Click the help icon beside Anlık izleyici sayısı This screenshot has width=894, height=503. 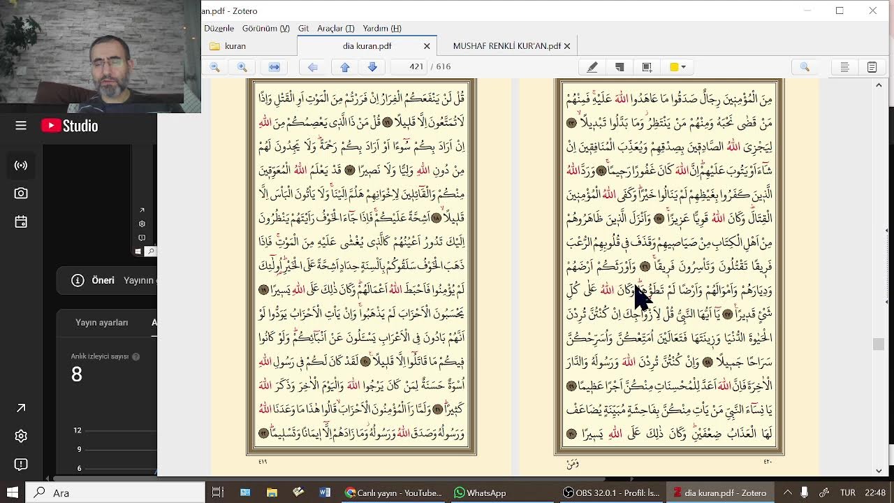[x=136, y=356]
